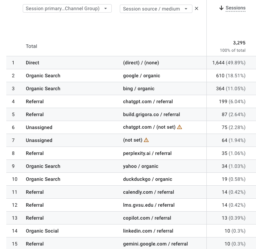Click the warning icon next to chatgpt.com / (not set)
Viewport: 256px width, 249px height.
coord(180,127)
